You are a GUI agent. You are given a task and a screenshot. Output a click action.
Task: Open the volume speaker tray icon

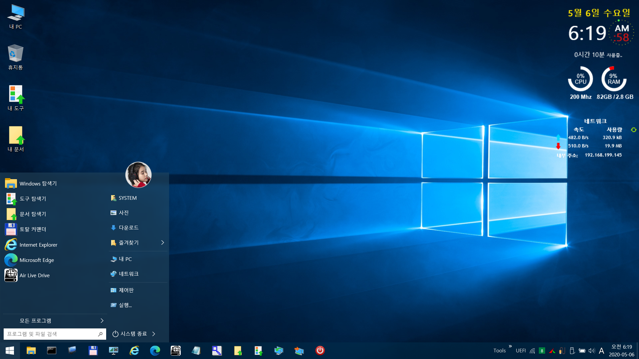[591, 351]
